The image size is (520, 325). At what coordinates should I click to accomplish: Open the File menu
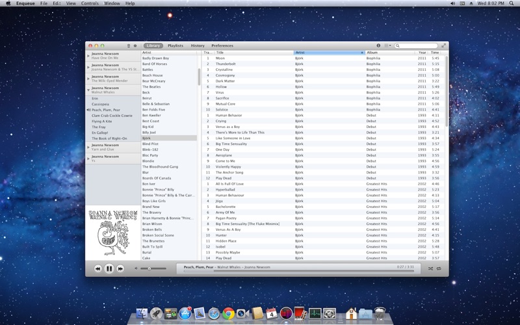coord(44,3)
